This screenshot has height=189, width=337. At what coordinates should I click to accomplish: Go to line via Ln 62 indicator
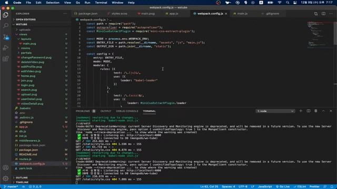[209, 187]
